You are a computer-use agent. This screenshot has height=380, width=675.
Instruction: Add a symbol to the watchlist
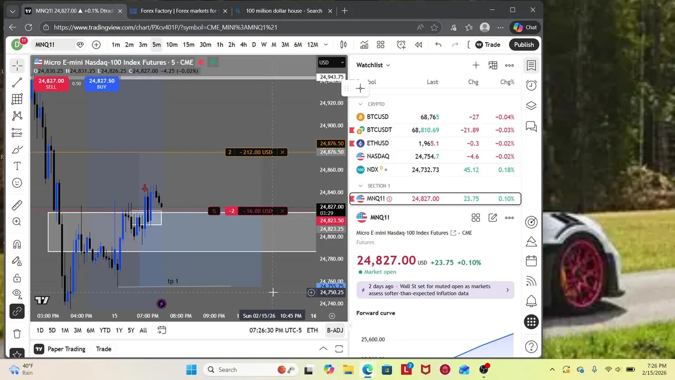click(476, 65)
